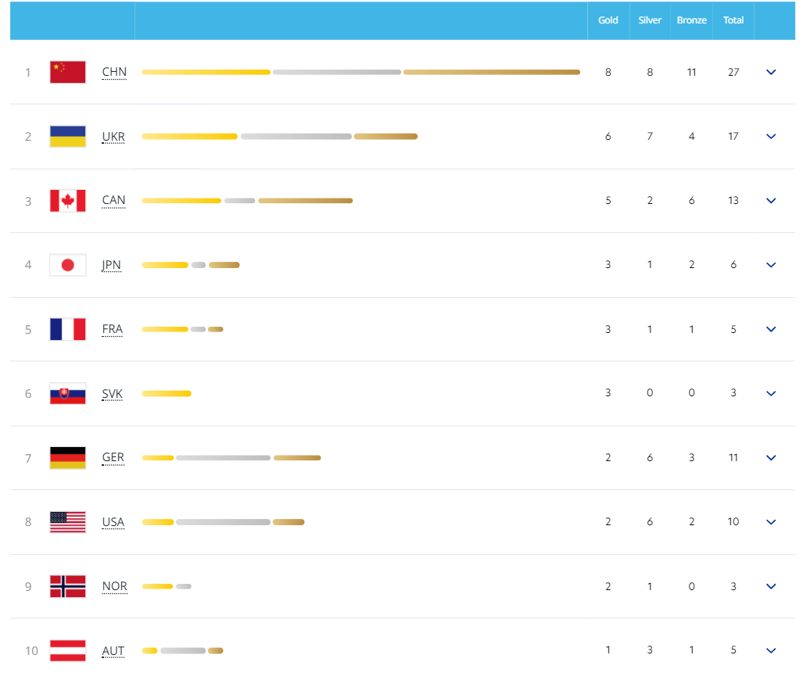Click Germany's silver medal bar
Viewport: 803px width, 680px height.
(x=224, y=457)
